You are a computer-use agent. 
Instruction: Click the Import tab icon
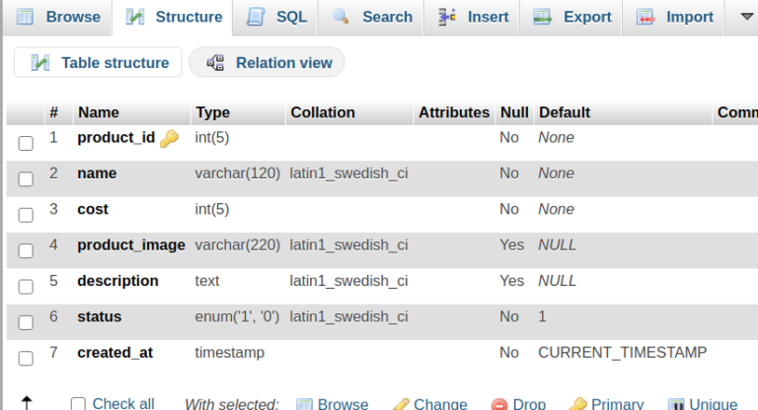click(x=645, y=17)
